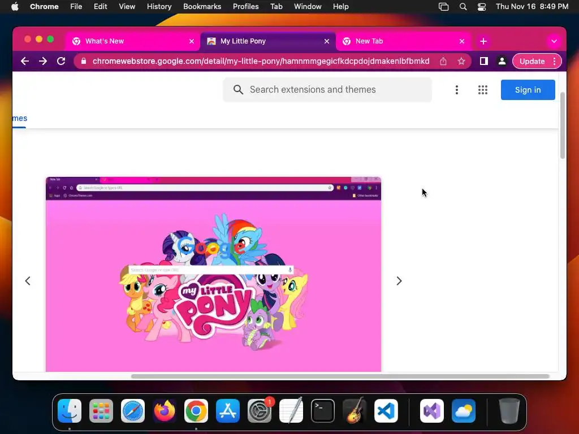Click the Chrome icon in the Dock
Screen dimensions: 579x434
tap(196, 411)
